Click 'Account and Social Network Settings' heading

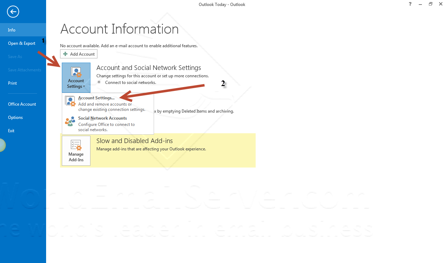pos(149,68)
